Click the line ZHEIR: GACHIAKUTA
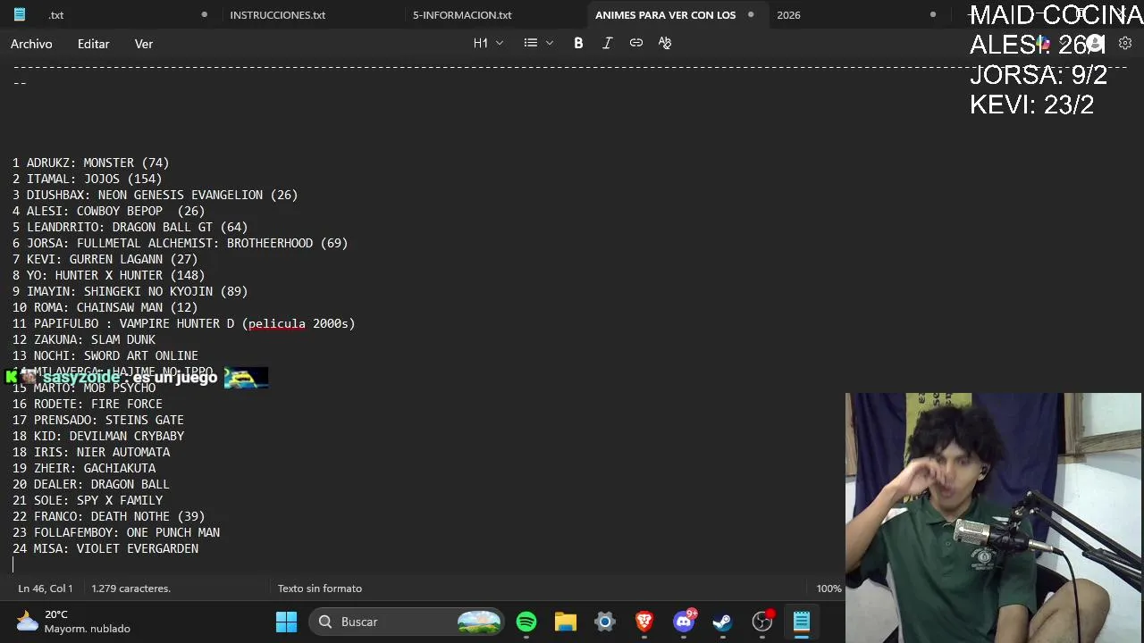Image resolution: width=1144 pixels, height=643 pixels. [x=84, y=468]
